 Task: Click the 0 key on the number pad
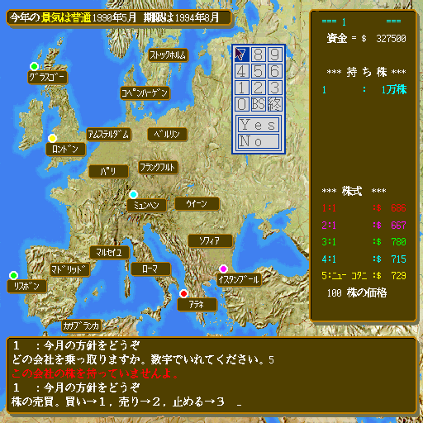pos(241,104)
